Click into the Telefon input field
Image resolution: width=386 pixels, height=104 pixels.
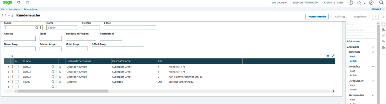pyautogui.click(x=91, y=28)
